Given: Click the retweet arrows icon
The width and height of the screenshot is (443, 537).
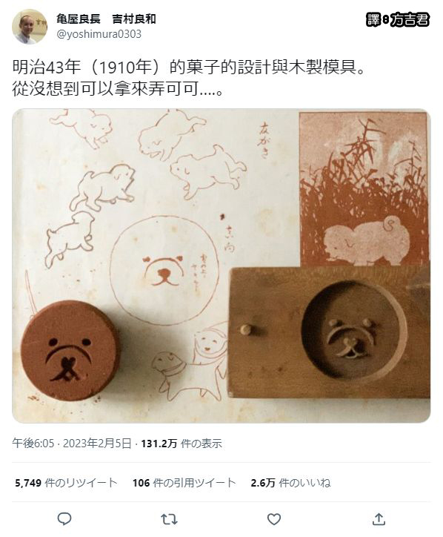Looking at the screenshot, I should tap(169, 519).
